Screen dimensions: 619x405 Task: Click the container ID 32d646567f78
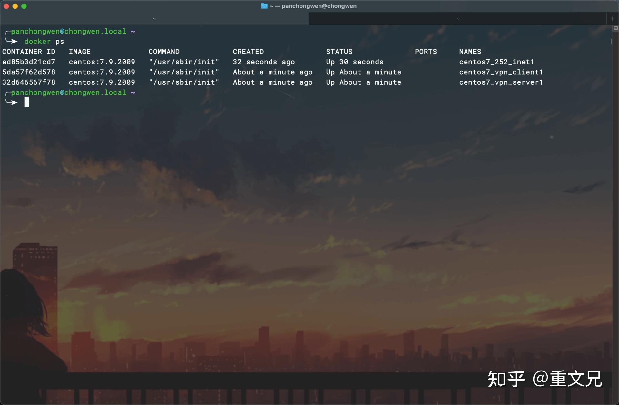tap(29, 82)
